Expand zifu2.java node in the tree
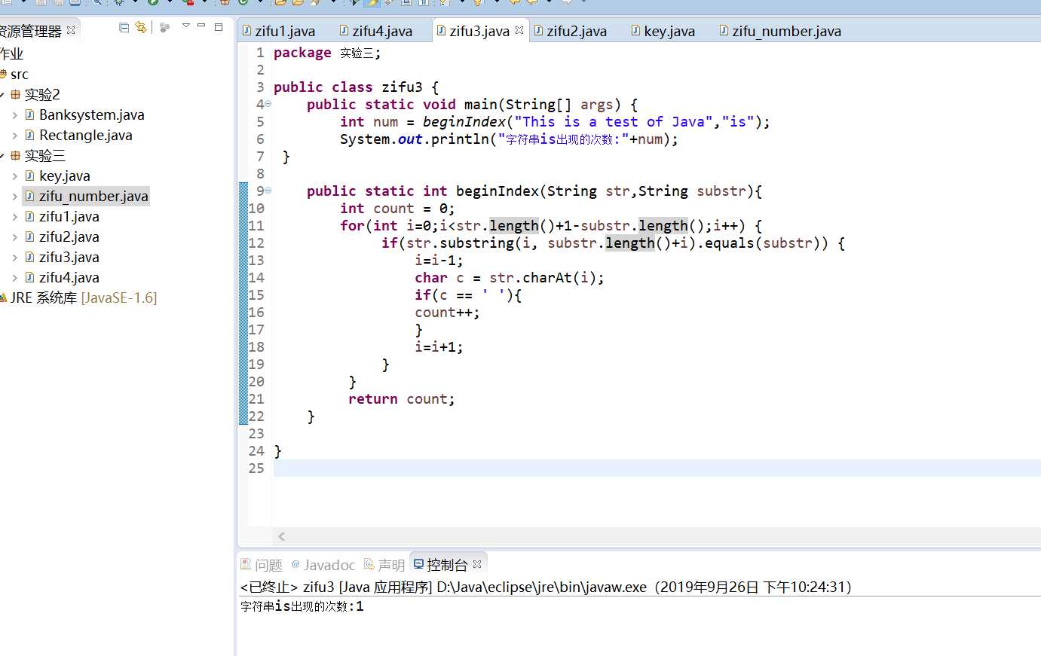The width and height of the screenshot is (1041, 656). tap(14, 237)
